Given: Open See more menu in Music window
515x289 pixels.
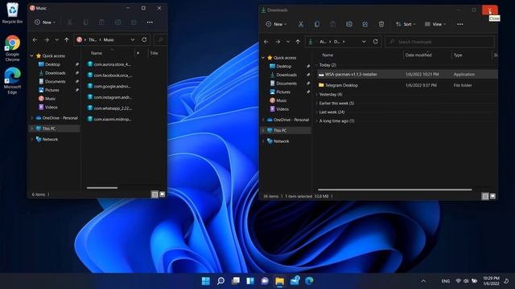Looking at the screenshot, I should pyautogui.click(x=150, y=22).
